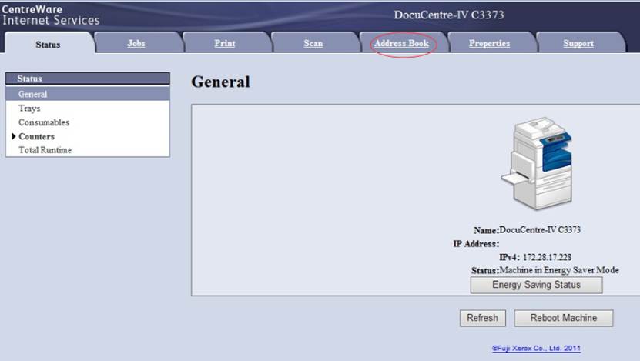
Task: Switch to the Status tab
Action: 48,45
